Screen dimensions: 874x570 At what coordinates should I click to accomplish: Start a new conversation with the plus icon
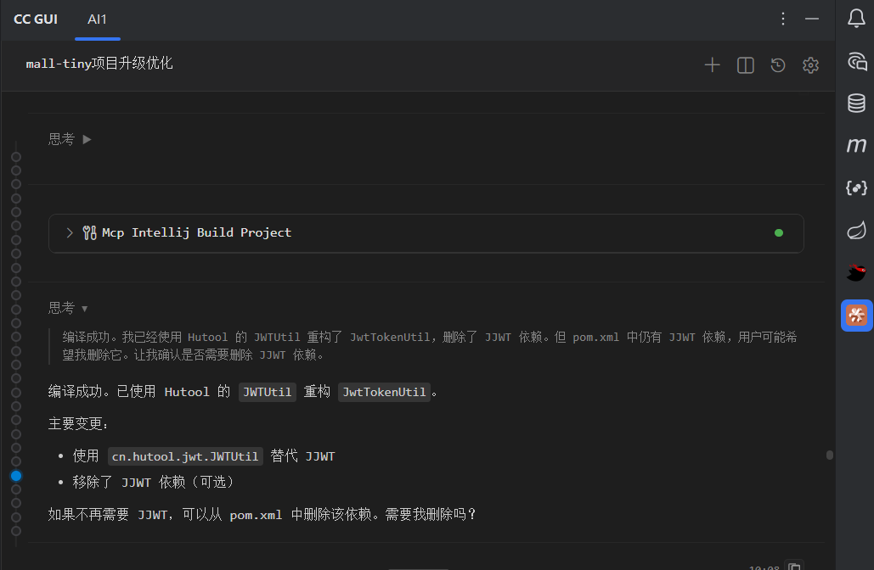(712, 64)
